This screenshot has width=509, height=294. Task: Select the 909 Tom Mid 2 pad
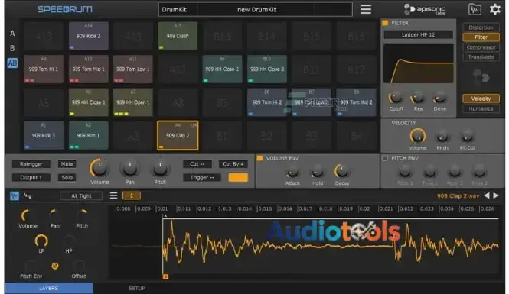coord(356,102)
